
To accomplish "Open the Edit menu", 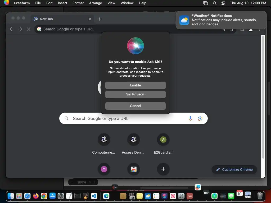I will coord(49,3).
